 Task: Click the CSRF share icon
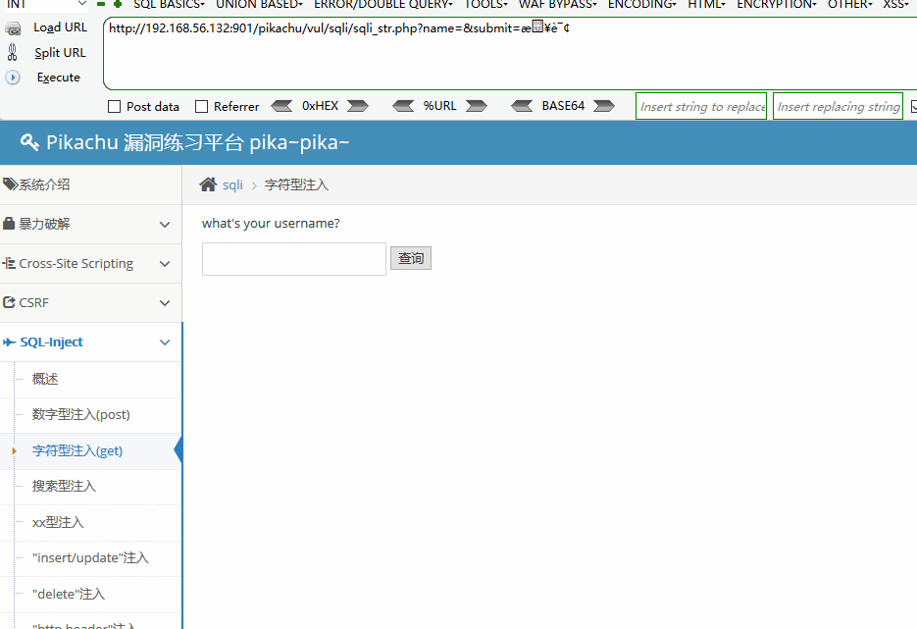(x=9, y=302)
